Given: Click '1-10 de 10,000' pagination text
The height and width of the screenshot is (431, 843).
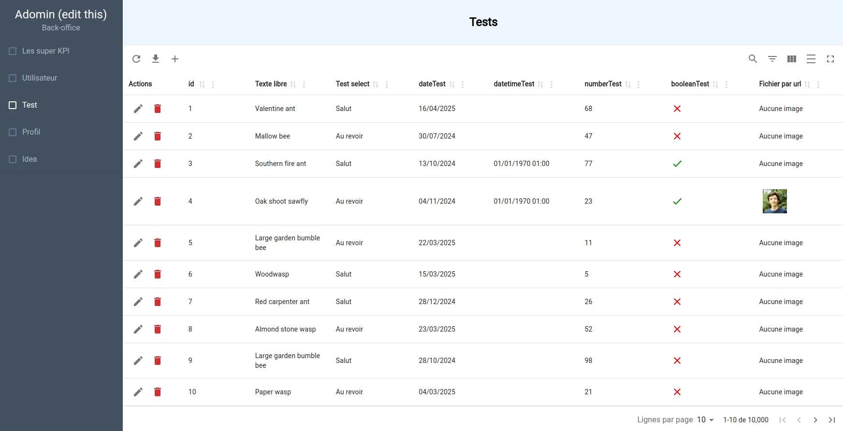Looking at the screenshot, I should click(x=746, y=420).
